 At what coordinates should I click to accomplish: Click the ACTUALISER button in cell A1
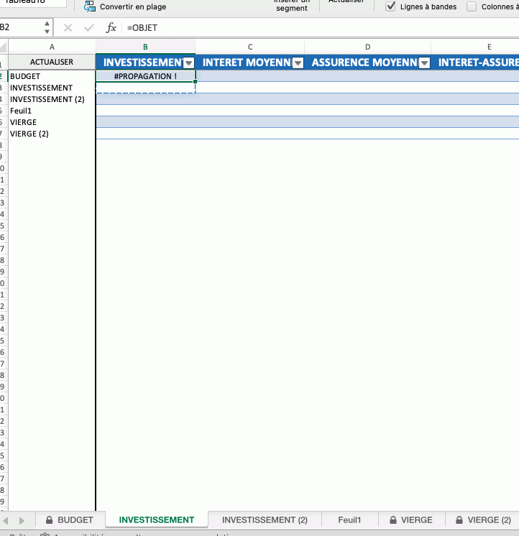point(52,62)
